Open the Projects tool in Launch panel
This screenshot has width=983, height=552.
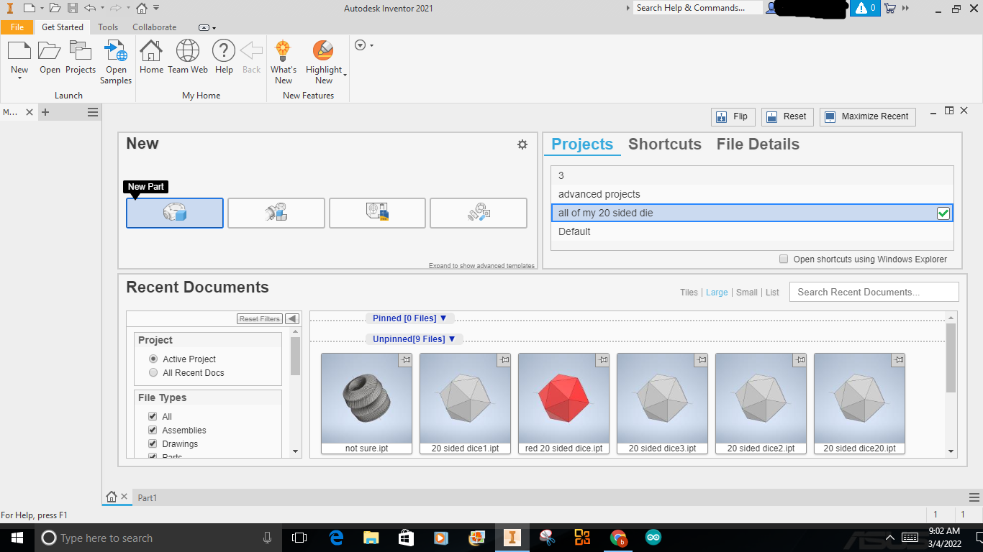coord(80,57)
